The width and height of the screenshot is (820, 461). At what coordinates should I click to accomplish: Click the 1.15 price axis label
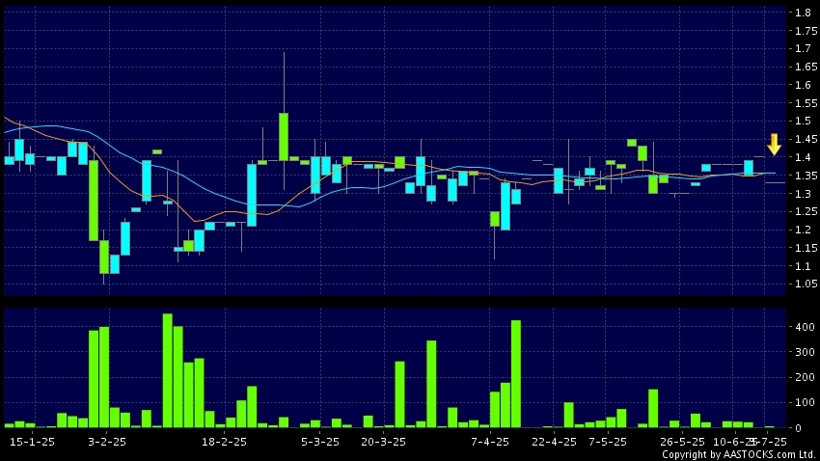[x=806, y=248]
